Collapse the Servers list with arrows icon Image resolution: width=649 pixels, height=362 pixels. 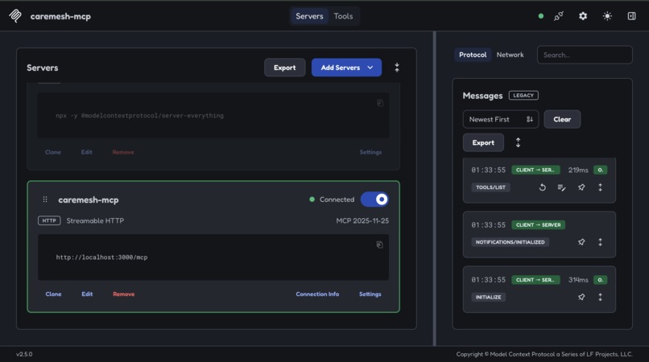396,68
